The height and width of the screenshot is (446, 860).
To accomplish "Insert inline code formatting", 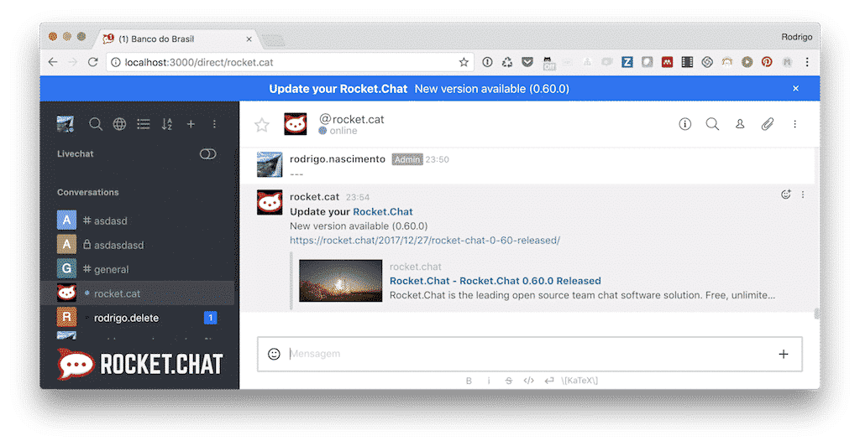I will 529,381.
